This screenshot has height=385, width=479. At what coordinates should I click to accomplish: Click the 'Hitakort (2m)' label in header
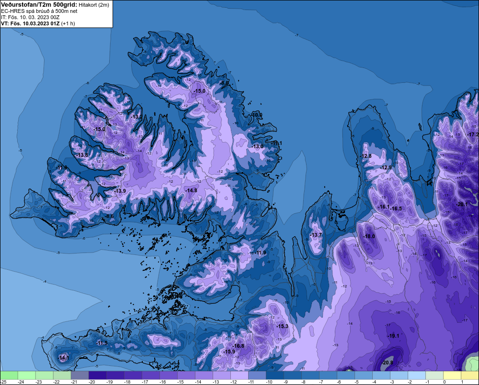(94, 5)
